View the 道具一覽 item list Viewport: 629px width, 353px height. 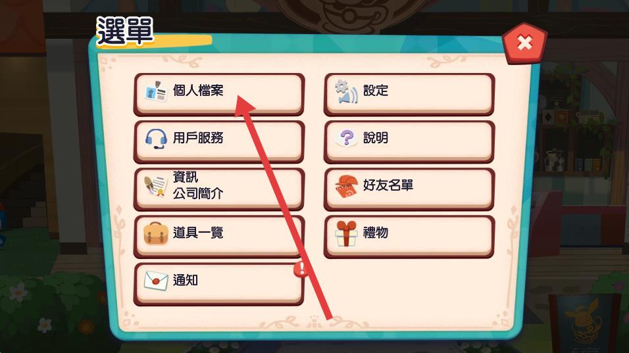tap(218, 236)
